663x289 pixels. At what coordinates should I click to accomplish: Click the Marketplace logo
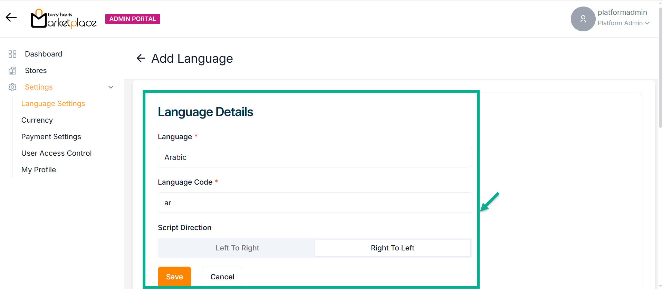pos(64,19)
